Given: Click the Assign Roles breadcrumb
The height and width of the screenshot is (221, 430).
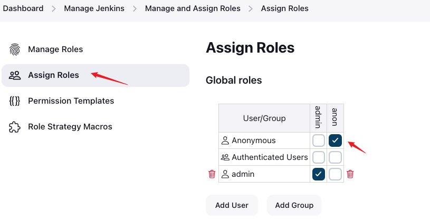Looking at the screenshot, I should click(285, 8).
